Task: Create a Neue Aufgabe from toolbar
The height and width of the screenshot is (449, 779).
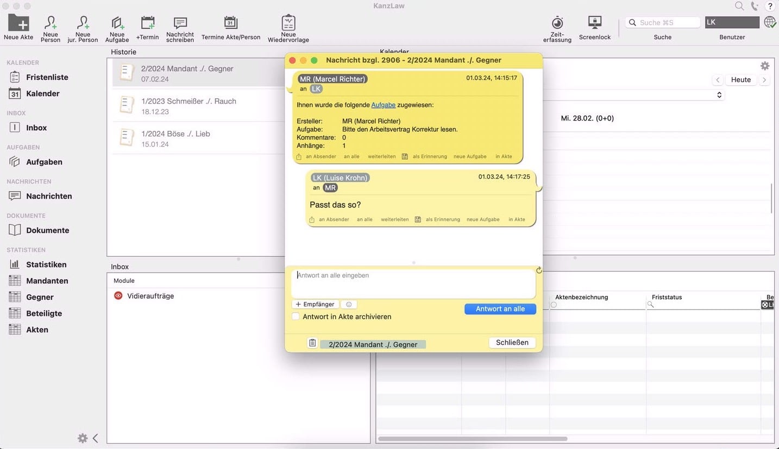Action: [117, 29]
